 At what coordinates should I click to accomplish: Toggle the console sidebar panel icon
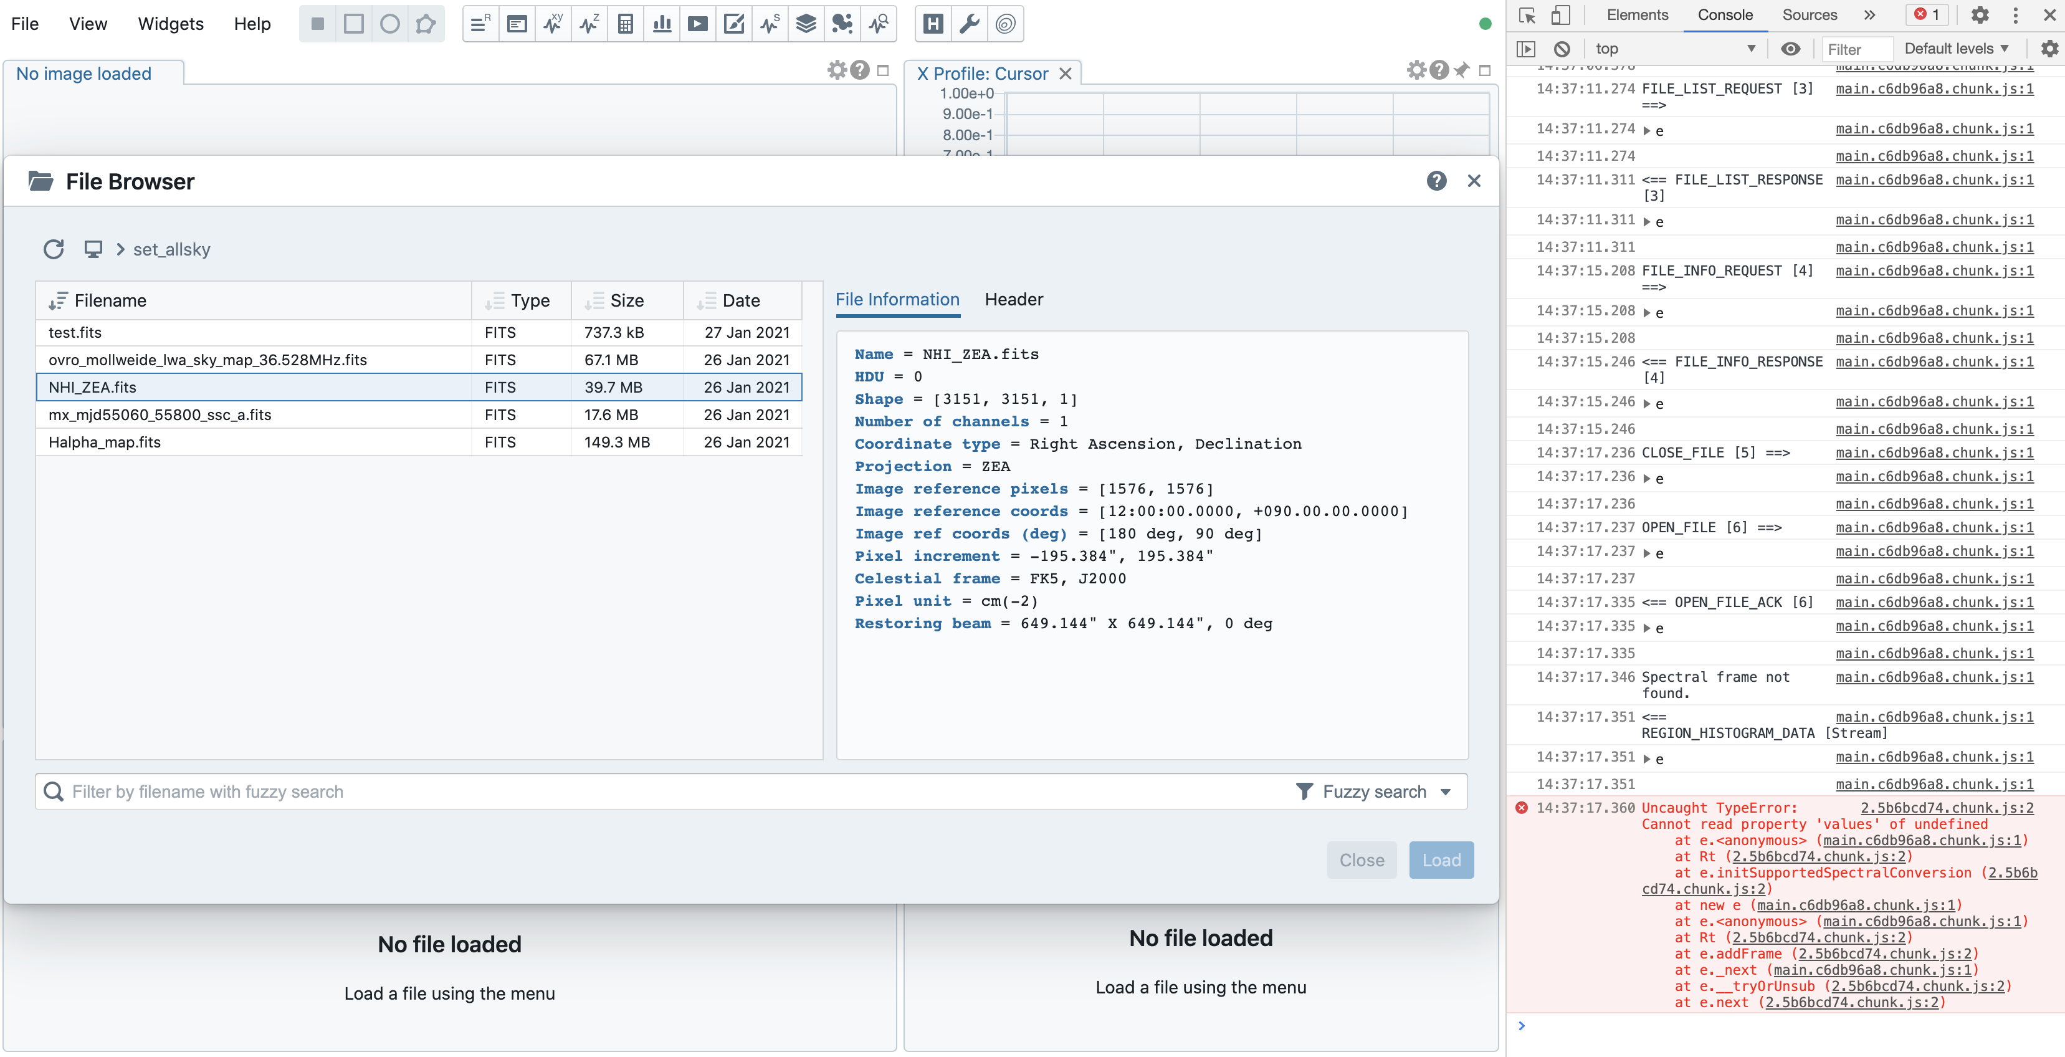click(1525, 49)
